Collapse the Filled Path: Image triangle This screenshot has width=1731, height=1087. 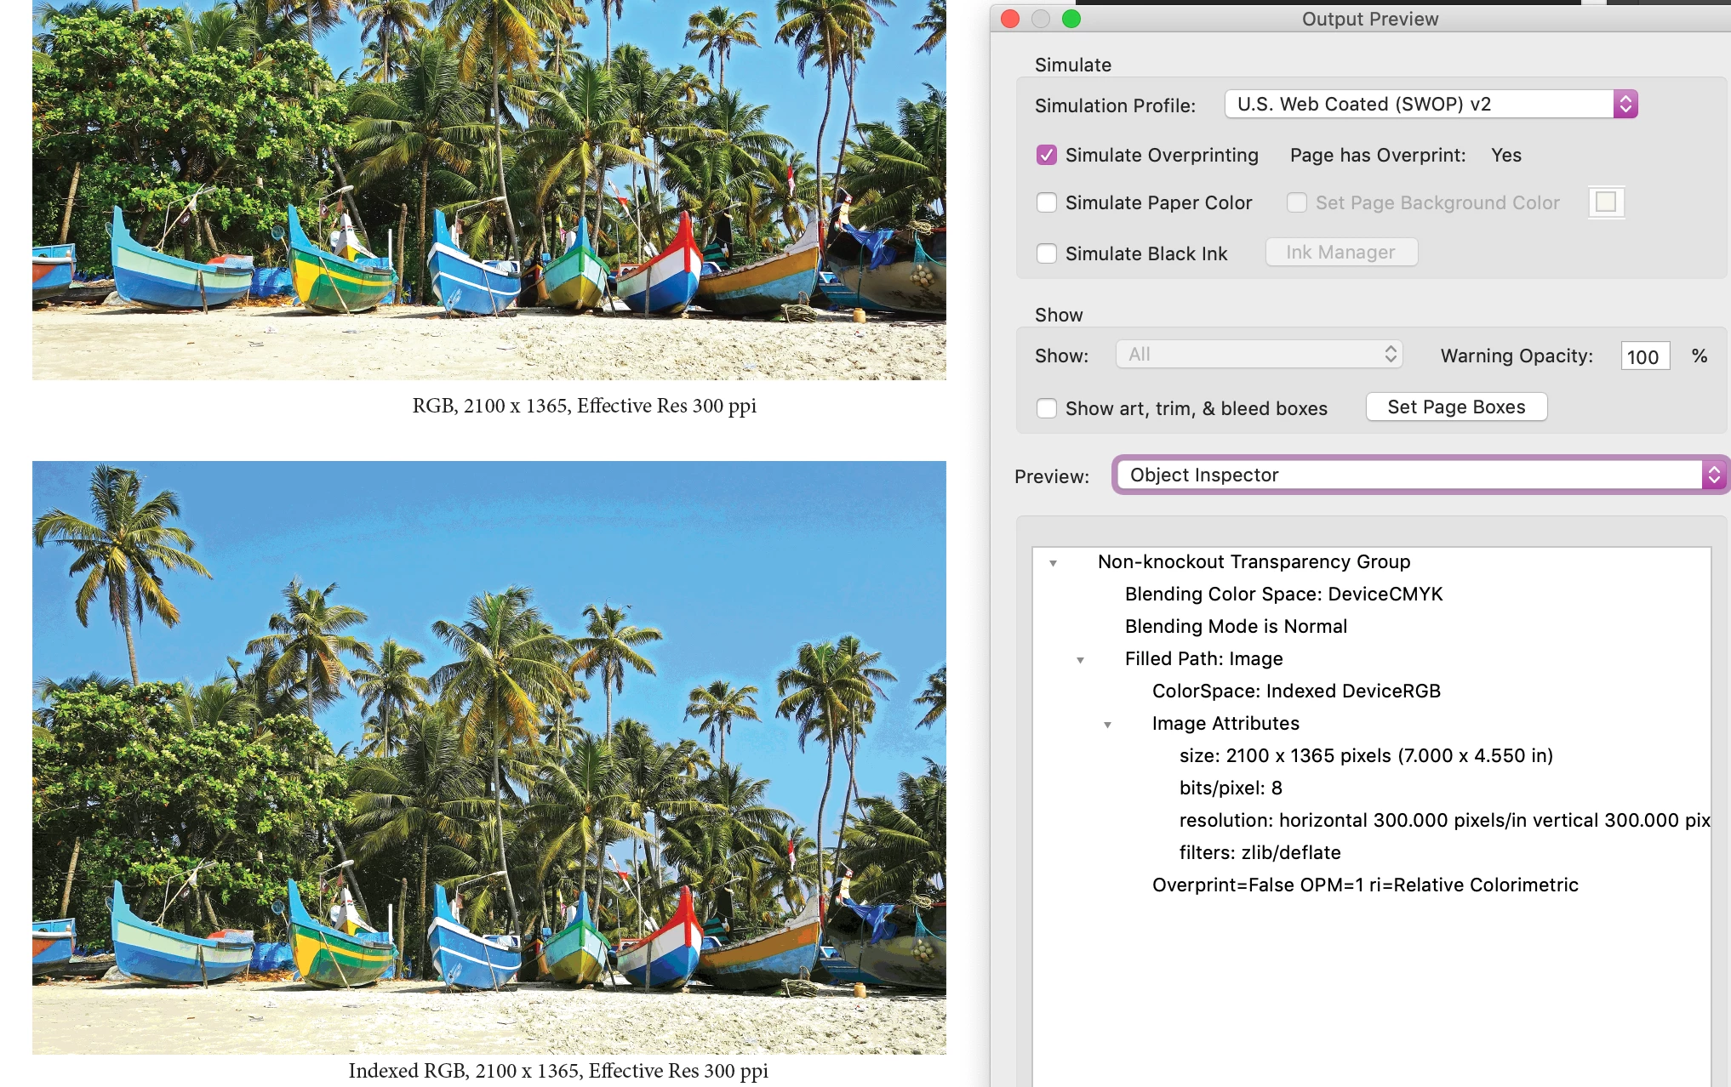[1080, 660]
